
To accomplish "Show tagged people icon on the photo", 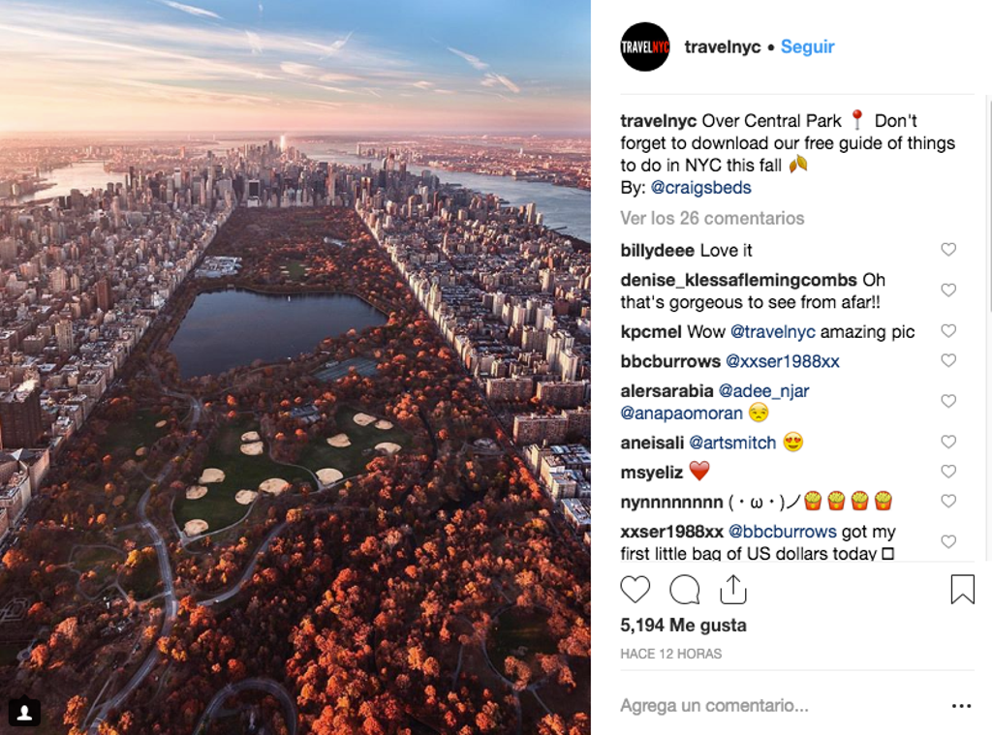I will coord(24,713).
